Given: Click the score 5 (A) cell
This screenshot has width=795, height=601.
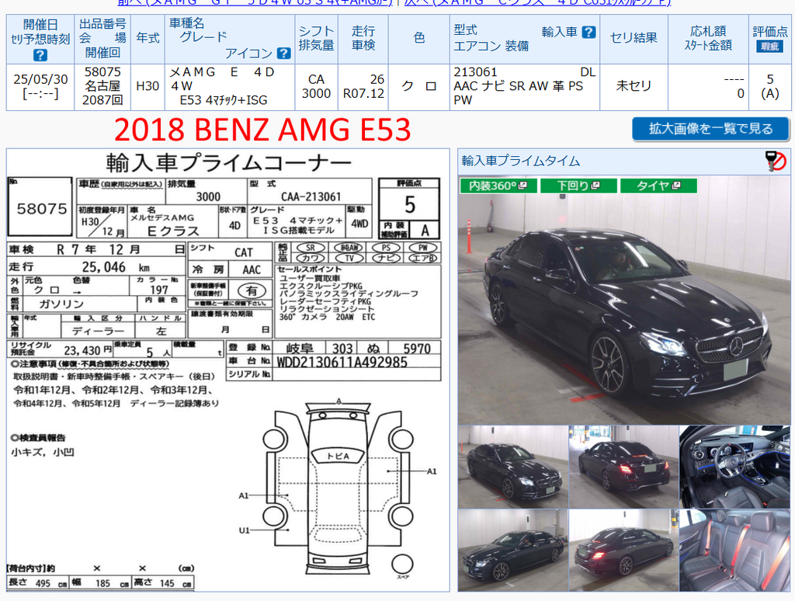Looking at the screenshot, I should (769, 86).
